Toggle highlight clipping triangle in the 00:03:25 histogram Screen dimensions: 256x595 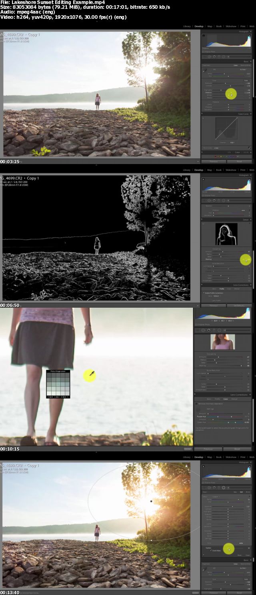click(250, 36)
